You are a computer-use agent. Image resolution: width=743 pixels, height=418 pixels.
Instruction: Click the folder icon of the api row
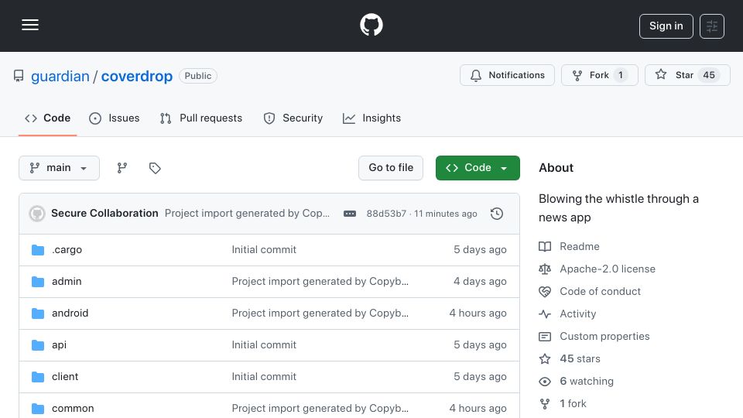click(38, 345)
